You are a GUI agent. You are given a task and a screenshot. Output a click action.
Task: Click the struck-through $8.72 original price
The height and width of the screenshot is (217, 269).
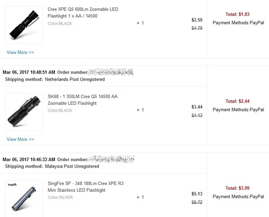(197, 202)
